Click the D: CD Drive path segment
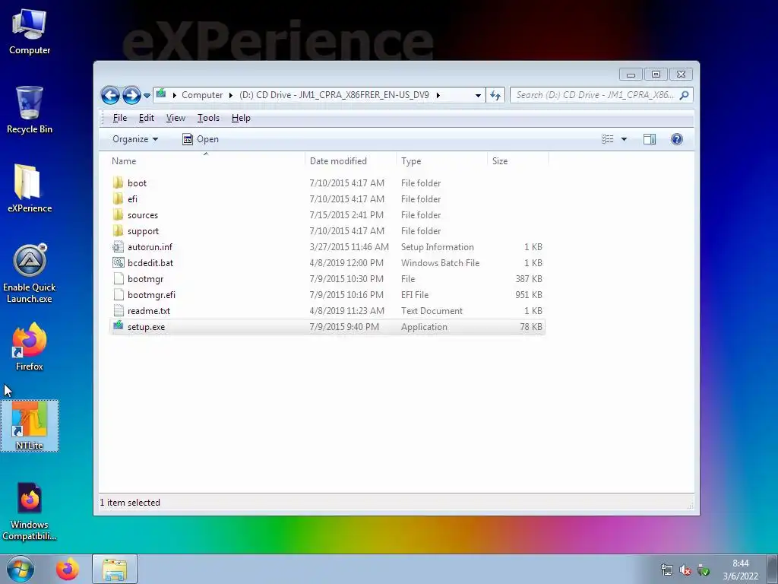 pyautogui.click(x=334, y=95)
